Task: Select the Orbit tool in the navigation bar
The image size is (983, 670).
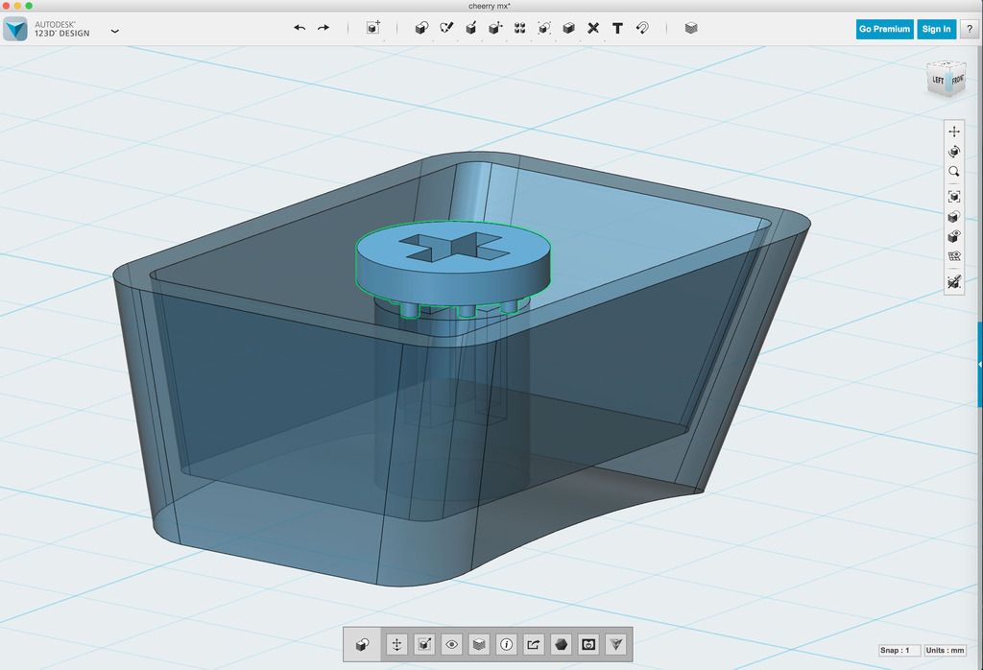Action: pos(954,151)
